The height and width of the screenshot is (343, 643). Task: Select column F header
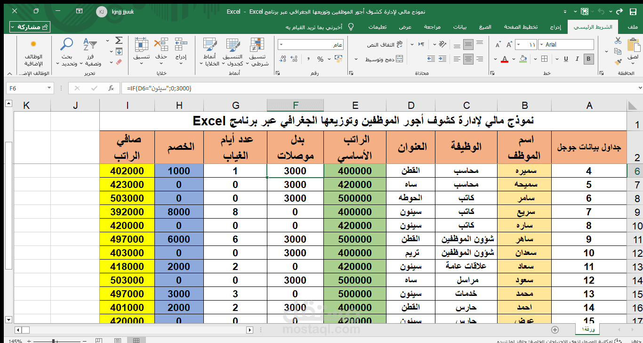(x=295, y=106)
